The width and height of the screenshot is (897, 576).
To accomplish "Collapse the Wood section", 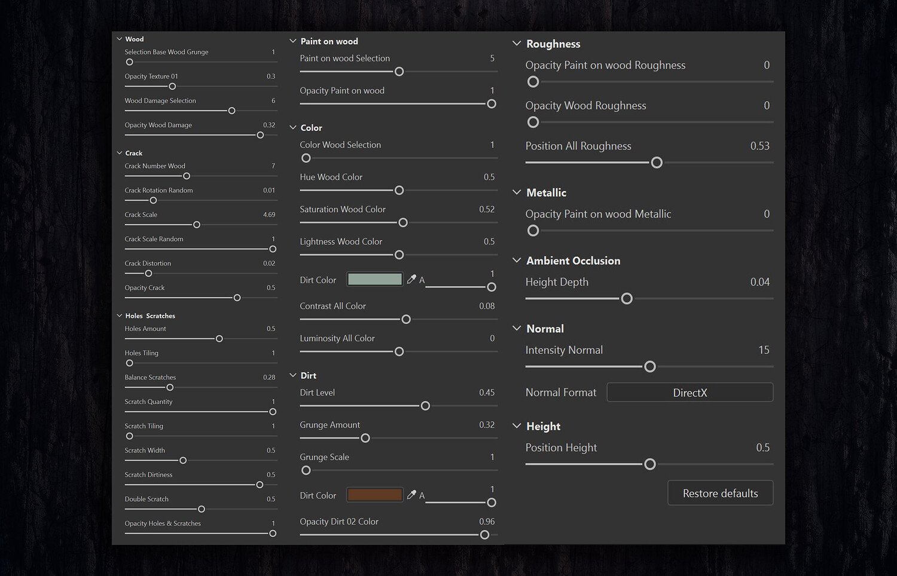I will point(120,39).
